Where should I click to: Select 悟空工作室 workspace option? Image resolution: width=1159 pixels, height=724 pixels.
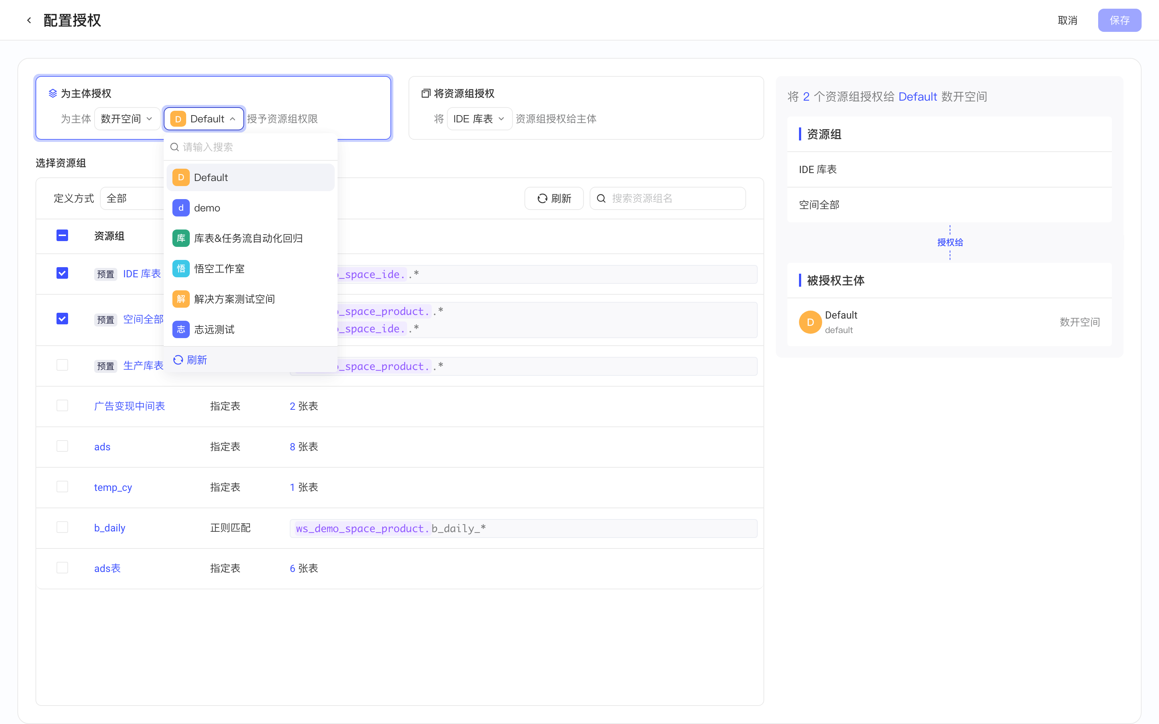tap(251, 269)
